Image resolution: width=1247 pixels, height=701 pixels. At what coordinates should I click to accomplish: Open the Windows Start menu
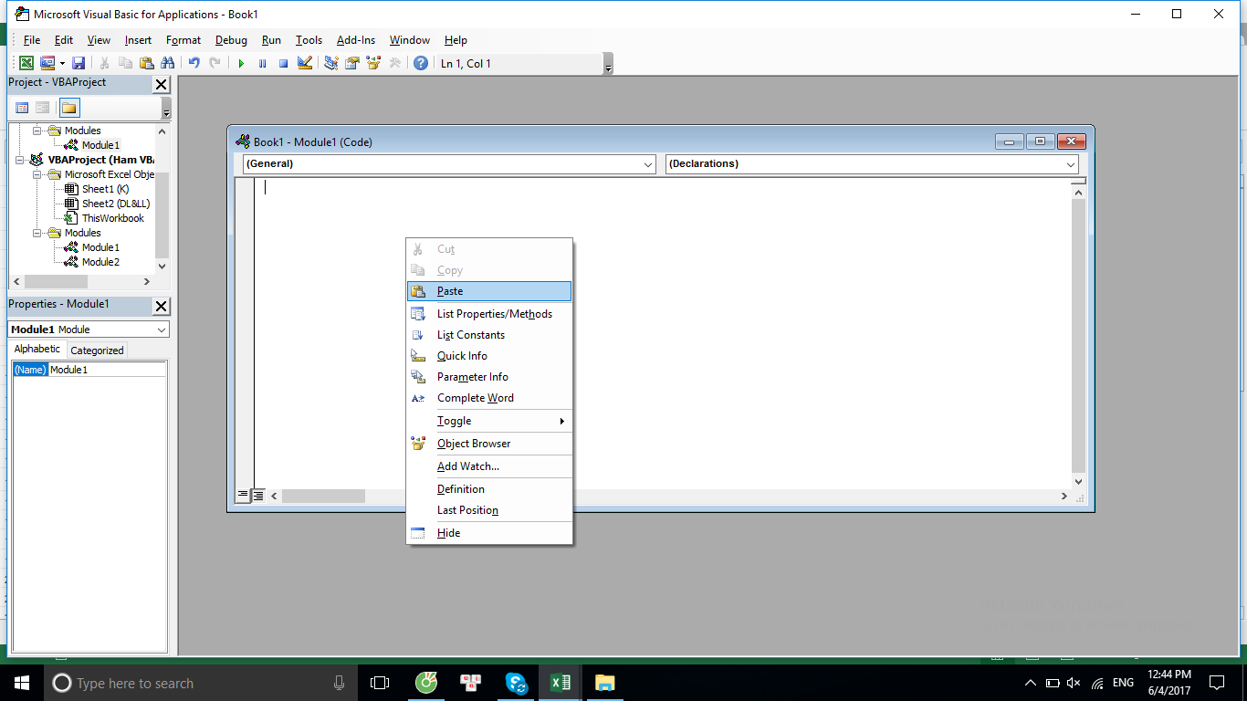[x=22, y=683]
